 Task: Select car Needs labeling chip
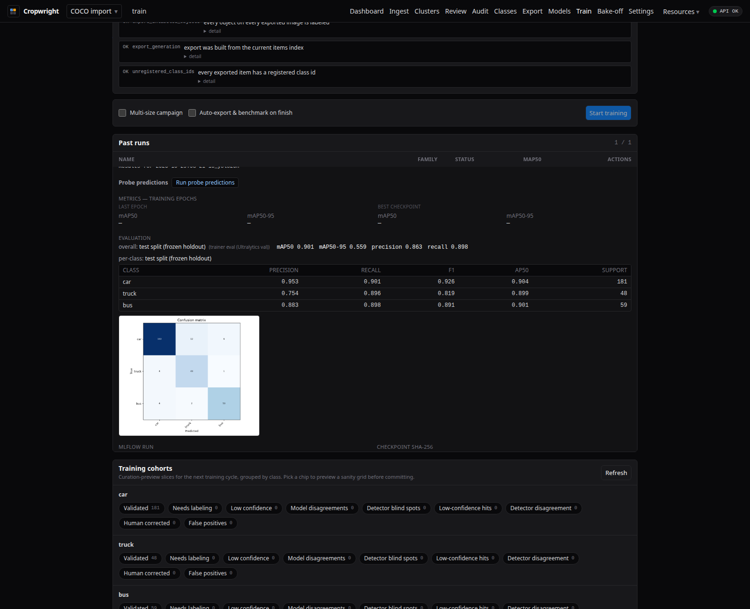coord(195,508)
